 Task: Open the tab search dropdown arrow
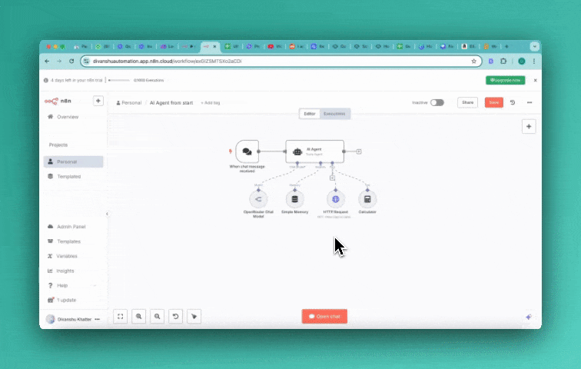point(534,46)
